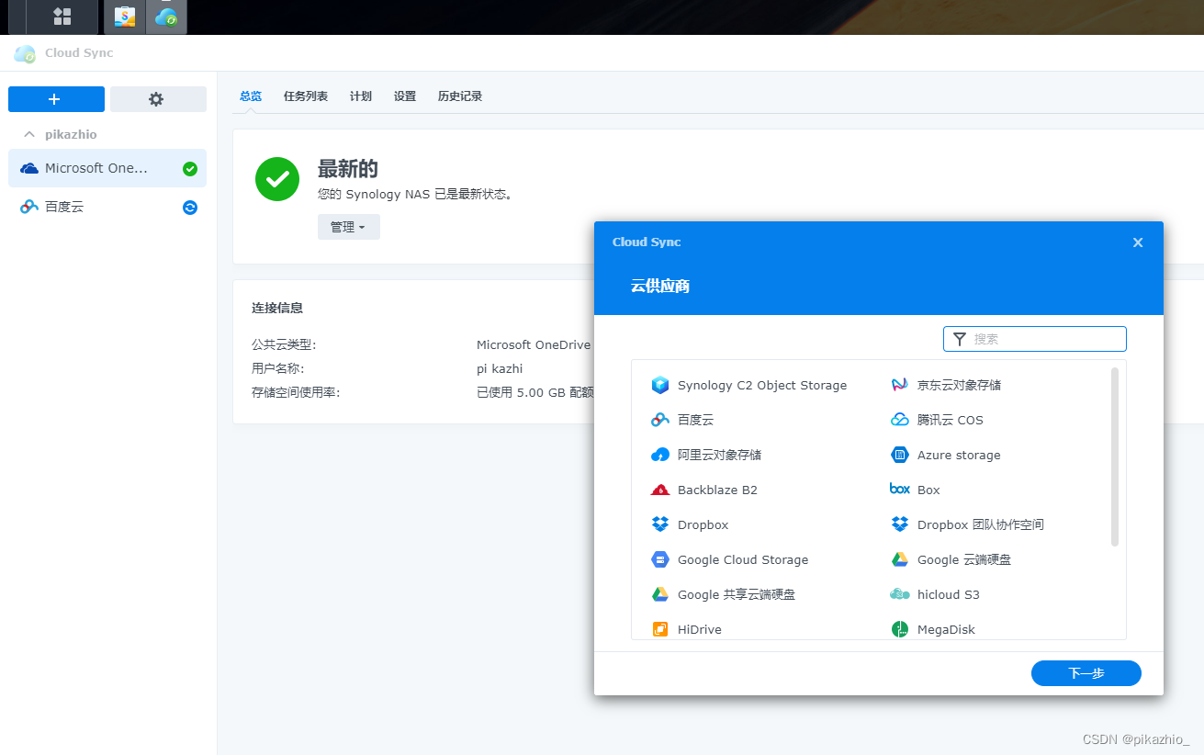Choose the Dropbox provider icon
Screen dimensions: 1204x755
(660, 524)
